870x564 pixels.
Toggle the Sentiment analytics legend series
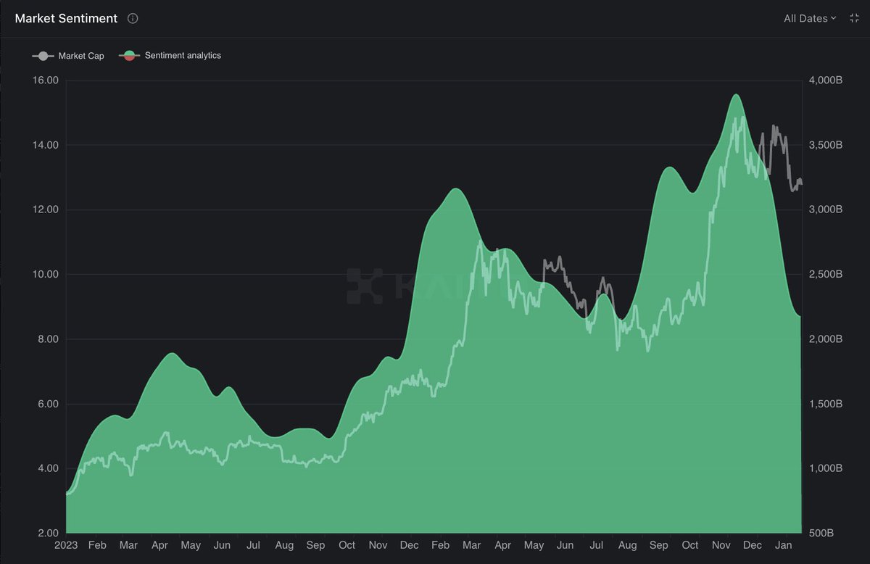[x=170, y=55]
